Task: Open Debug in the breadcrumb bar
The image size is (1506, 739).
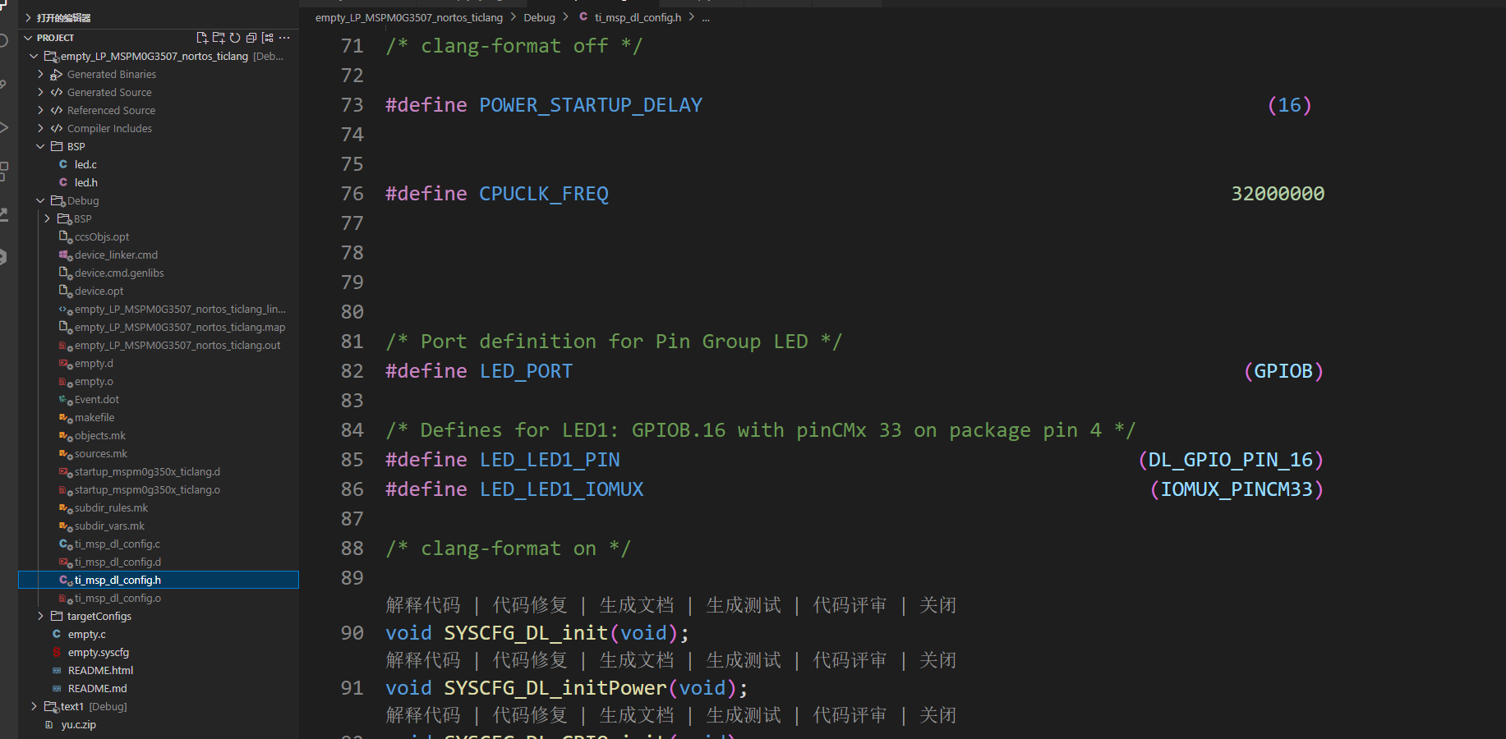Action: coord(540,16)
